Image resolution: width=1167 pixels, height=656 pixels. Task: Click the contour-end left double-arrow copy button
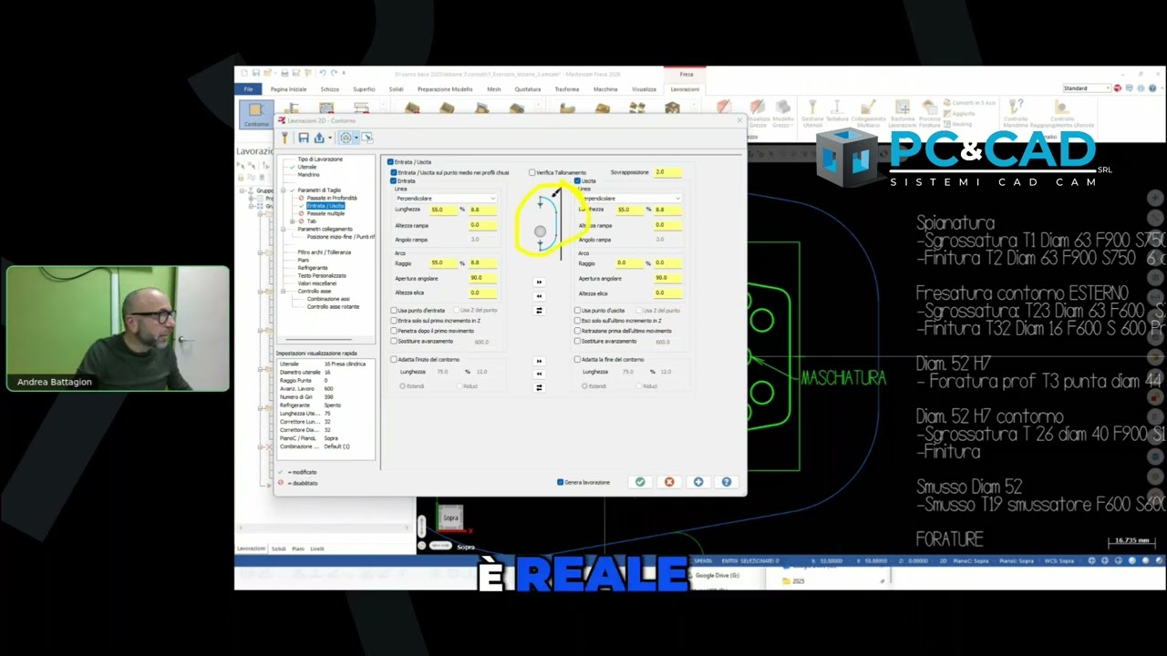tap(539, 374)
